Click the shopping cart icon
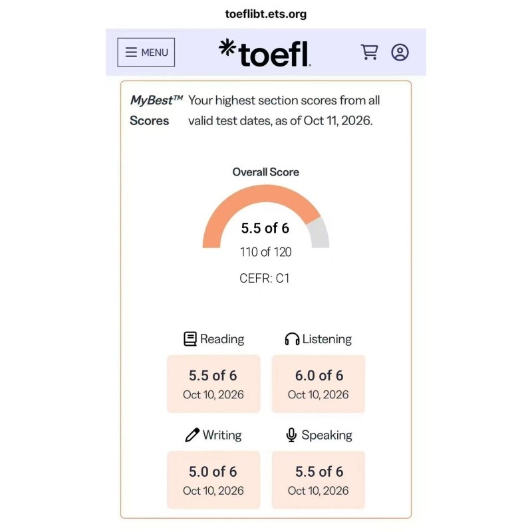Screen dimensions: 532x532 click(369, 53)
